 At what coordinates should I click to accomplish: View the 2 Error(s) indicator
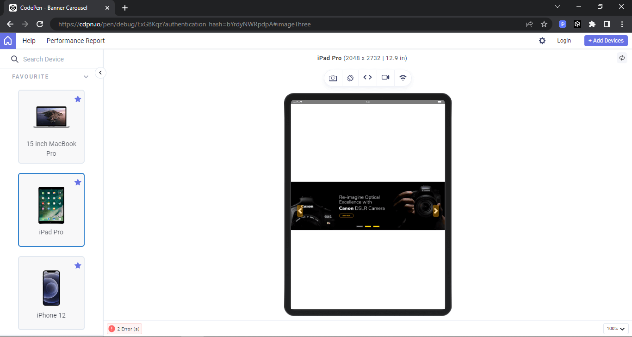click(x=124, y=328)
